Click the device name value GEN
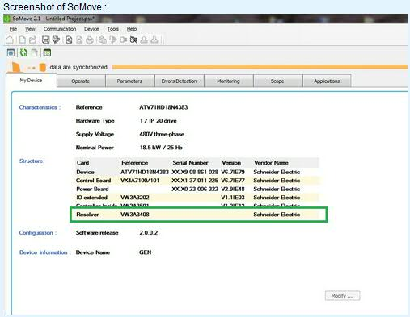 point(146,252)
